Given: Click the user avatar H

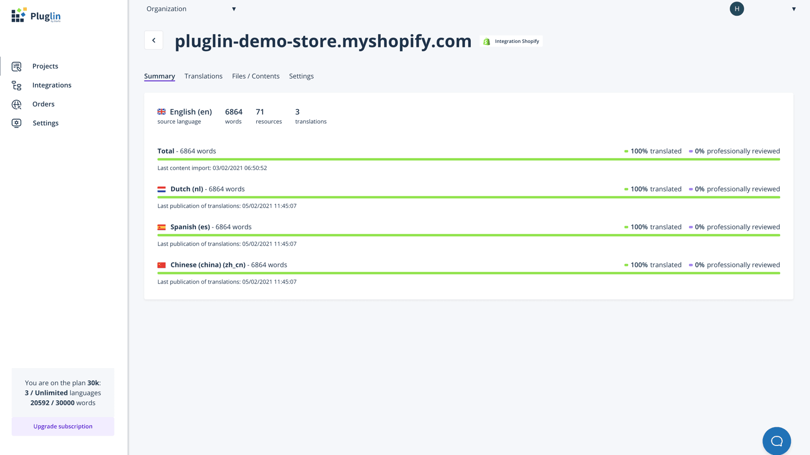Looking at the screenshot, I should click(737, 9).
